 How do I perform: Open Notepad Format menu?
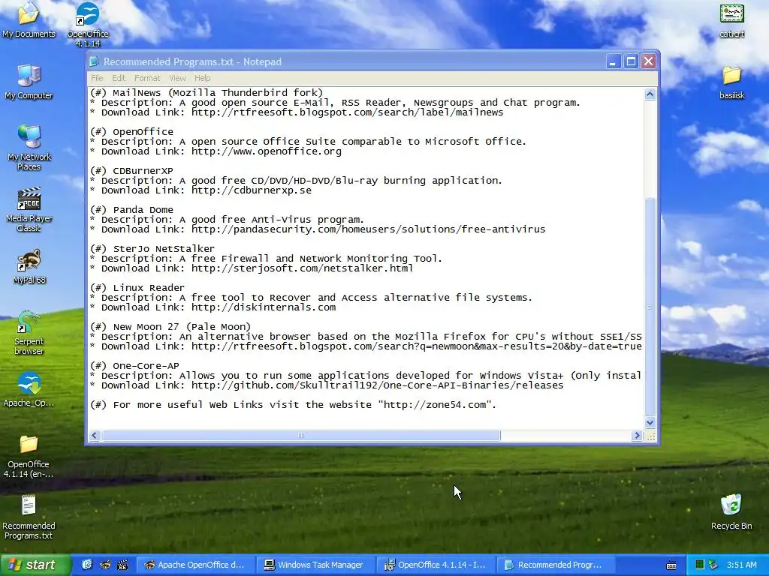tap(147, 78)
